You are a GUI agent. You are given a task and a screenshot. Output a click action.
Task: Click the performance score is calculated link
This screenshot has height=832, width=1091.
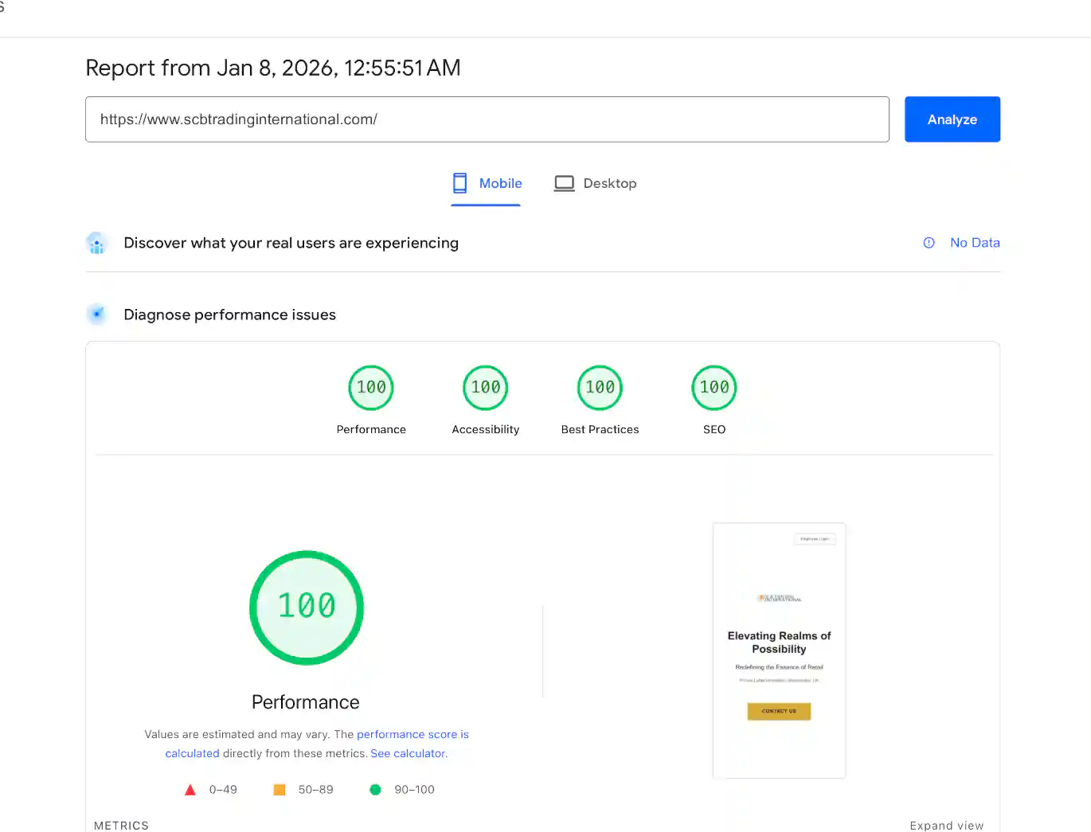[x=413, y=734]
